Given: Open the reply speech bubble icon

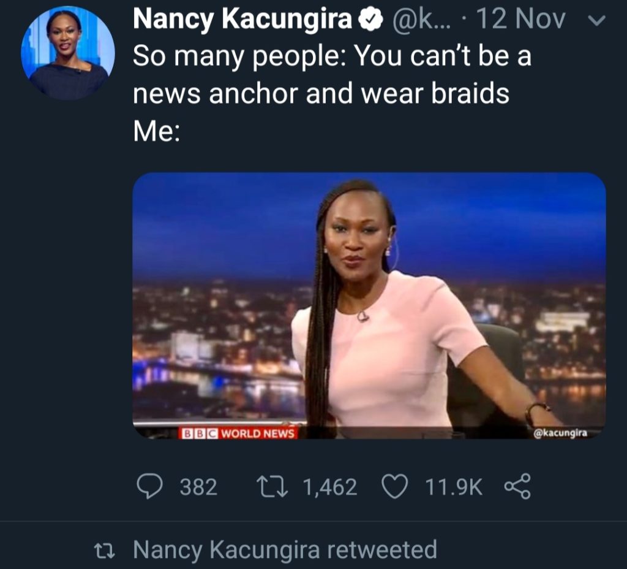Looking at the screenshot, I should [150, 486].
